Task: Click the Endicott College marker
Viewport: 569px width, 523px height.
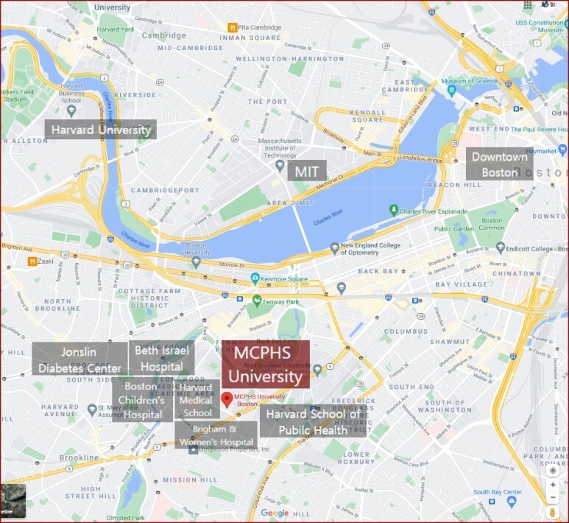Action: tap(501, 248)
